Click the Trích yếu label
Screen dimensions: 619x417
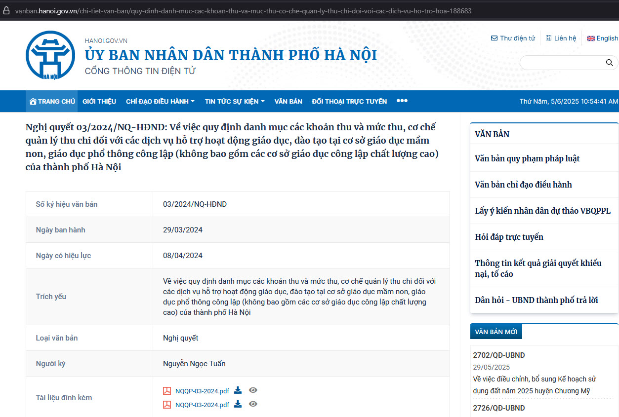click(51, 297)
